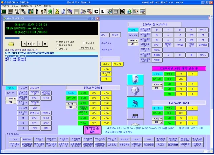Click the stacked servers toolbar icon

[x=142, y=12]
